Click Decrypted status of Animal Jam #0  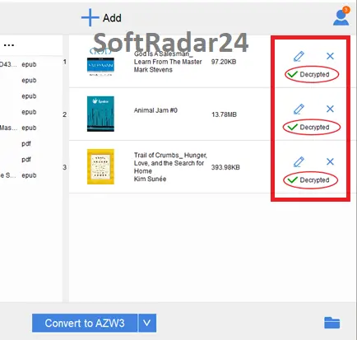coord(312,127)
